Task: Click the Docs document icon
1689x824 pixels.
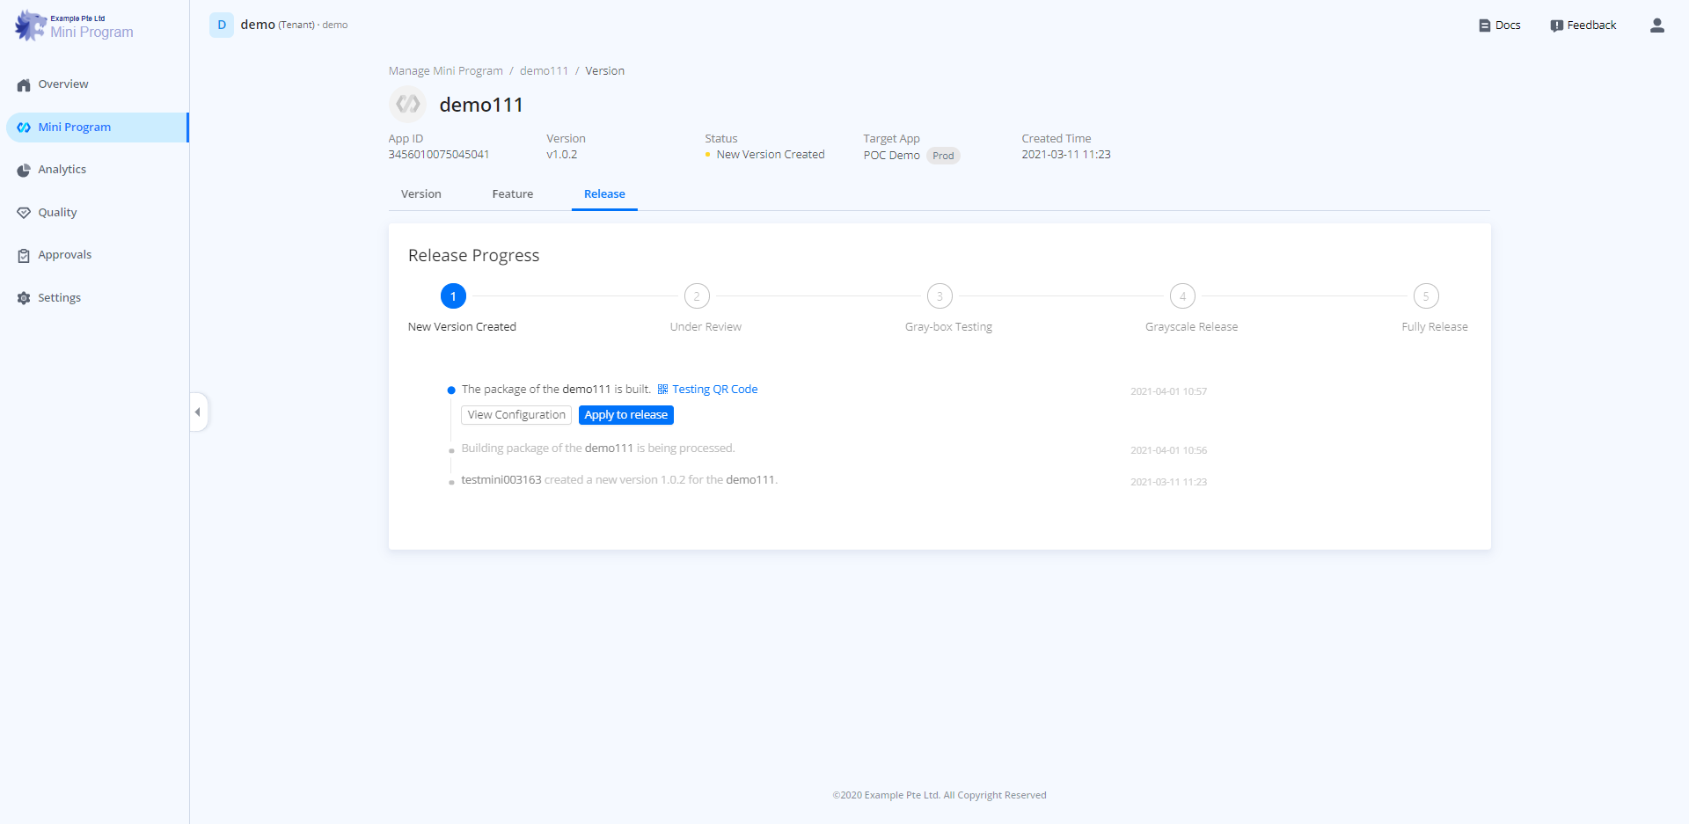Action: [x=1485, y=26]
